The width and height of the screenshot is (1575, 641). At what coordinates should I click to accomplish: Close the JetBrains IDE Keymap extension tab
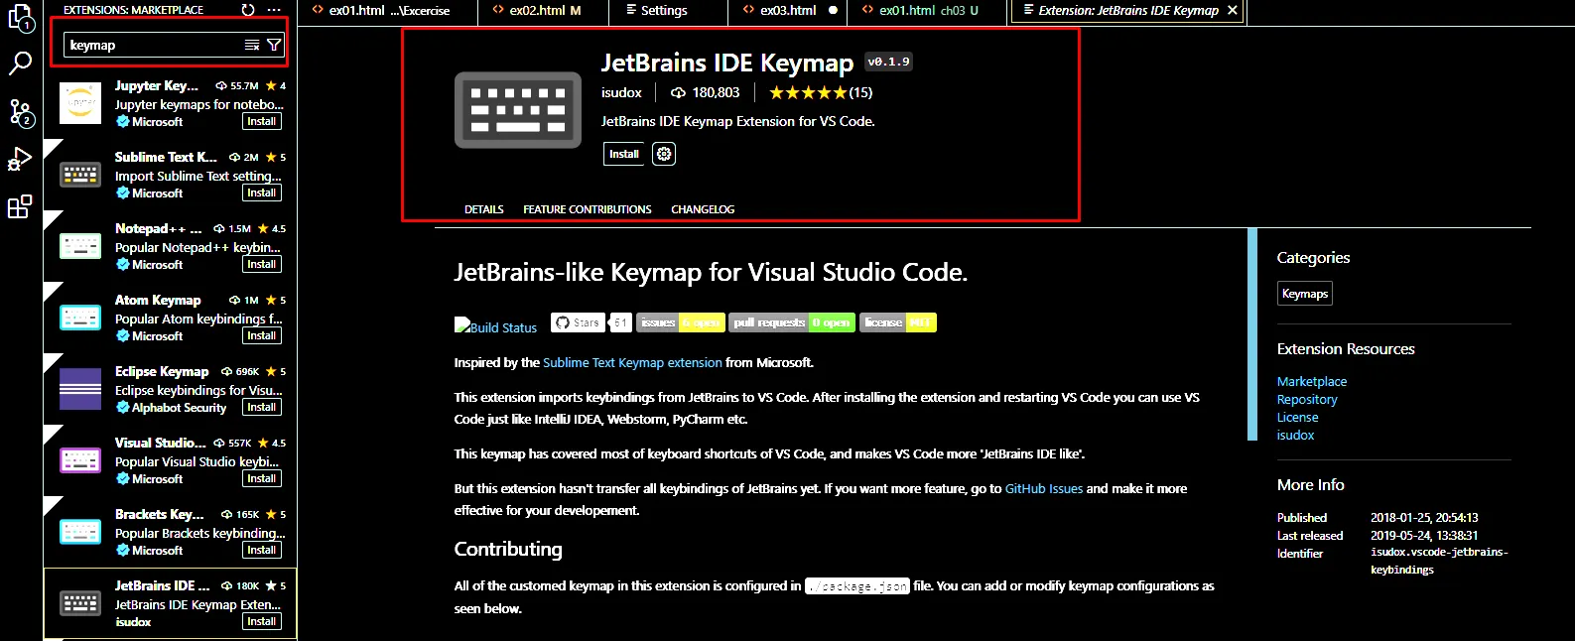point(1233,10)
